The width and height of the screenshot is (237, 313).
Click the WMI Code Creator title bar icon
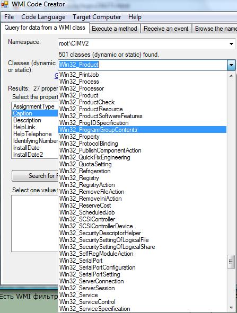click(x=4, y=4)
